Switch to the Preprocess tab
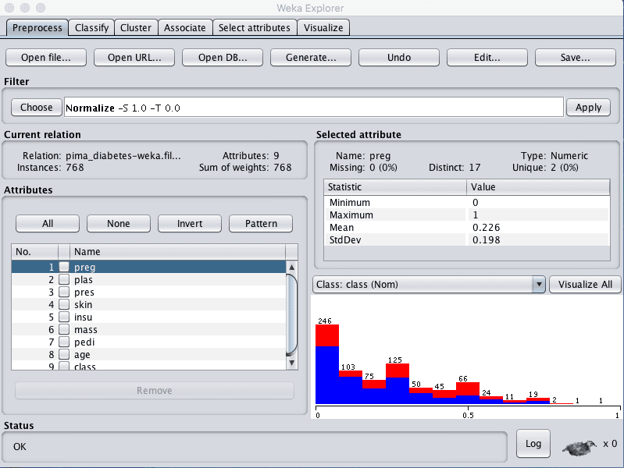 pos(37,28)
